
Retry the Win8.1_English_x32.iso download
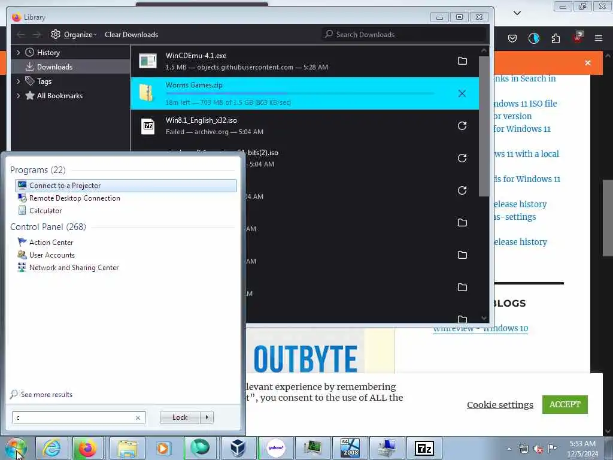(x=462, y=126)
